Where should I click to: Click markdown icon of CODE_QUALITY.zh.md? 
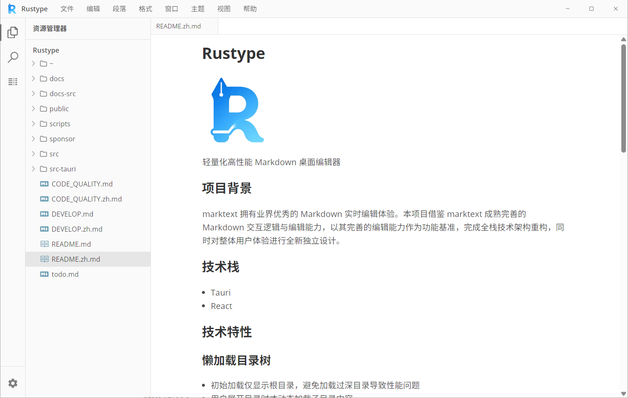44,199
